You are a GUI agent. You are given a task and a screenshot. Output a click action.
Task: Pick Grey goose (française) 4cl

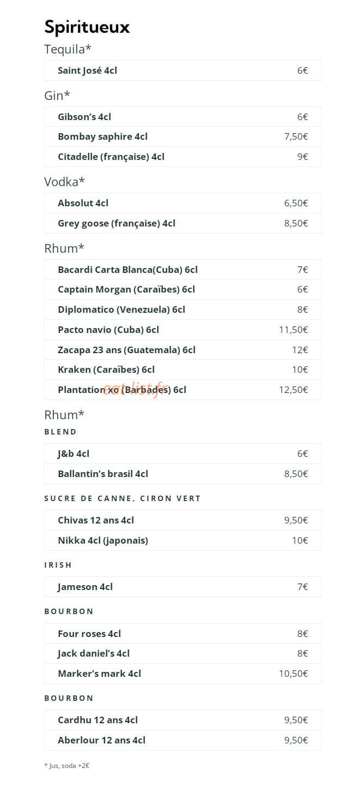point(182,223)
